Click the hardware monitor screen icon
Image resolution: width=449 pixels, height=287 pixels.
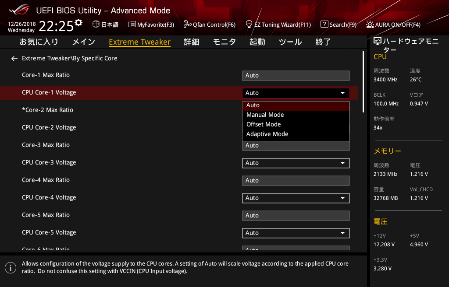tap(378, 42)
